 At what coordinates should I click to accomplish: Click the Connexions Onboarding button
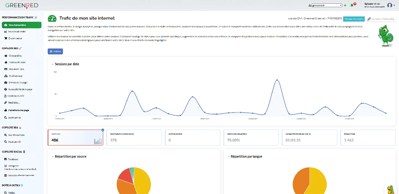(381, 19)
